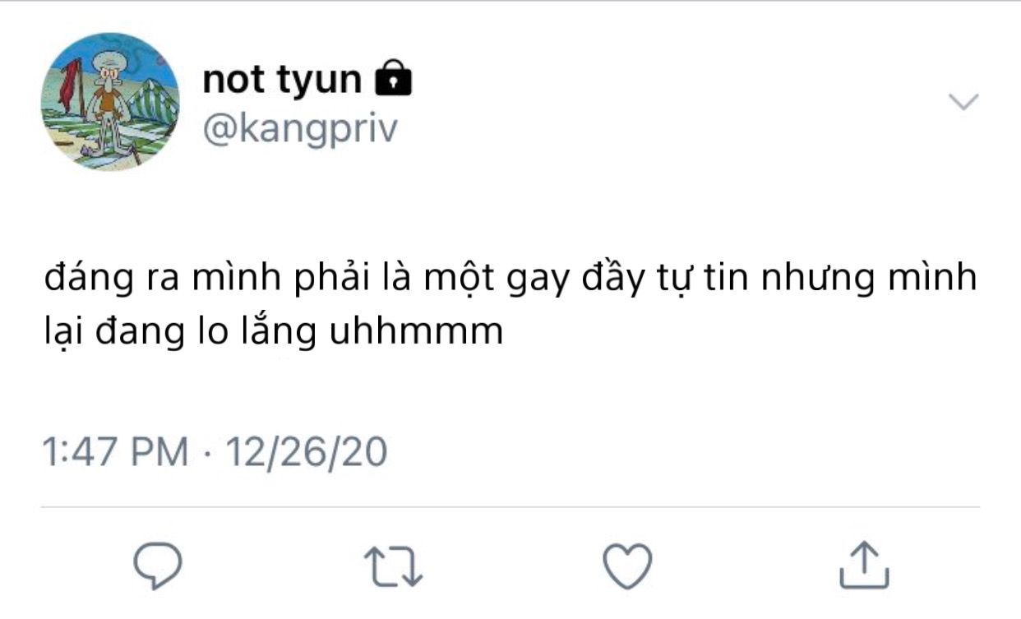Open the down-arrow menu at tweet's top right
This screenshot has width=1021, height=619.
963,102
